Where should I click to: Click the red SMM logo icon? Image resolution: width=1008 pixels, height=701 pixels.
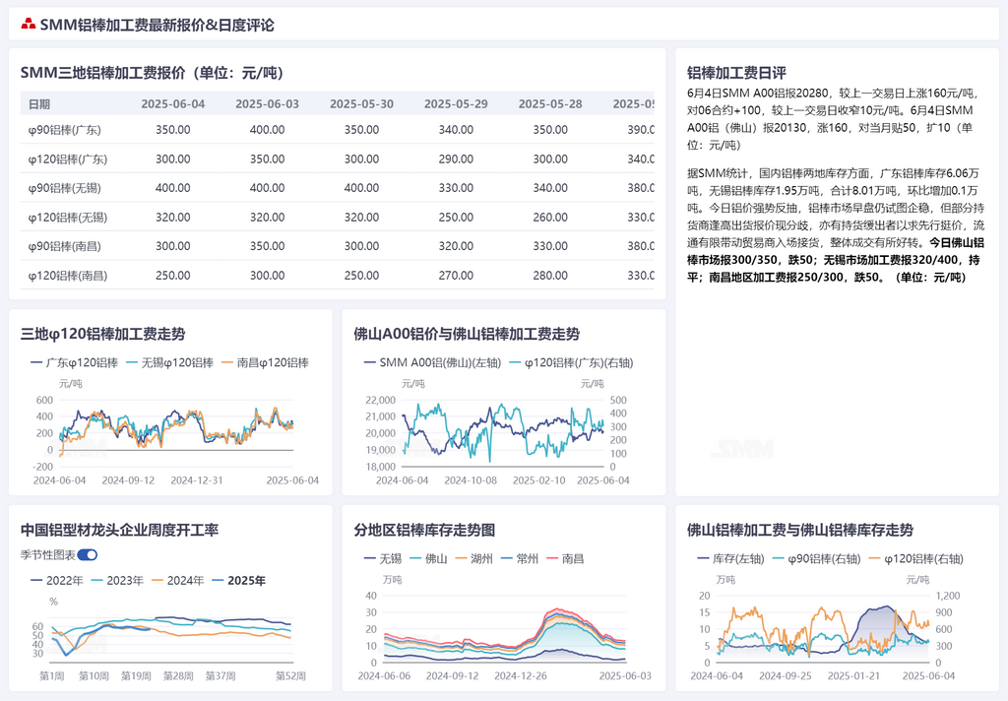[x=29, y=25]
